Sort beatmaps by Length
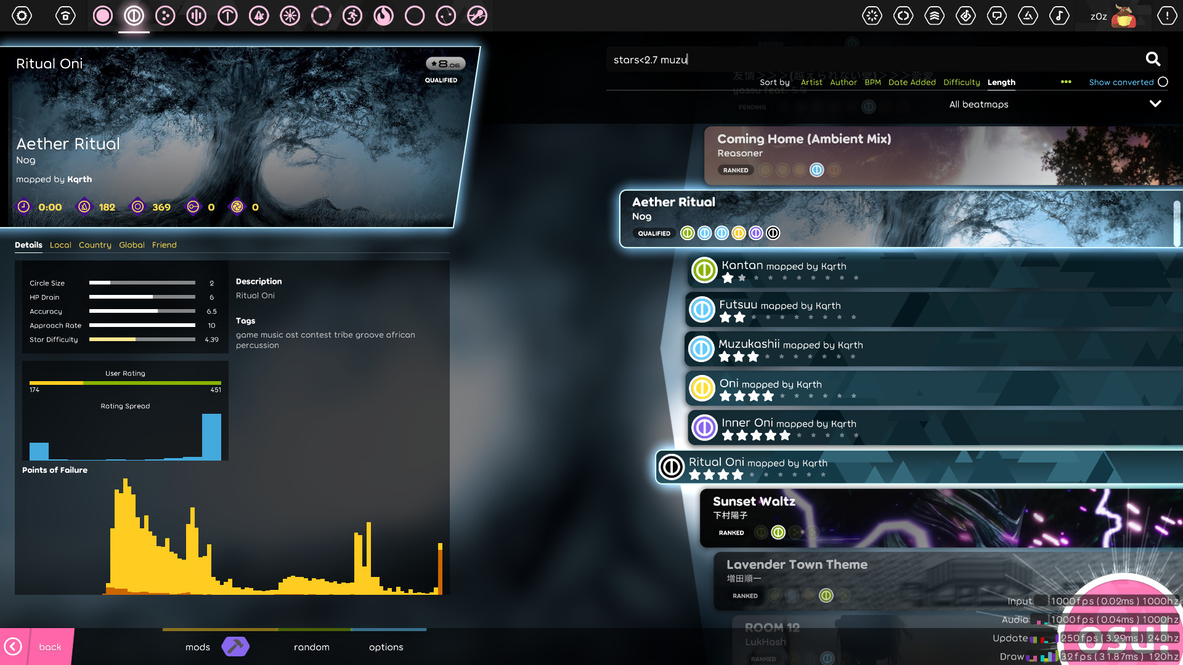1183x665 pixels. (1001, 82)
